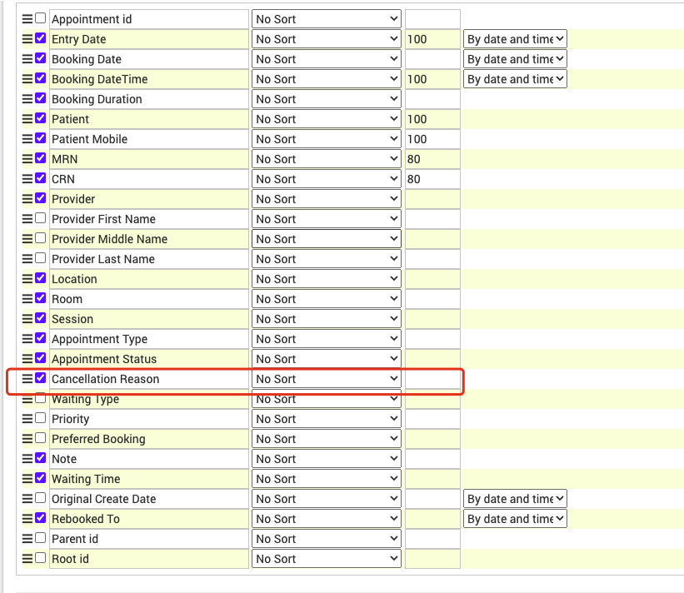Image resolution: width=684 pixels, height=593 pixels.
Task: Tick the Parent id checkbox
Action: tap(40, 538)
